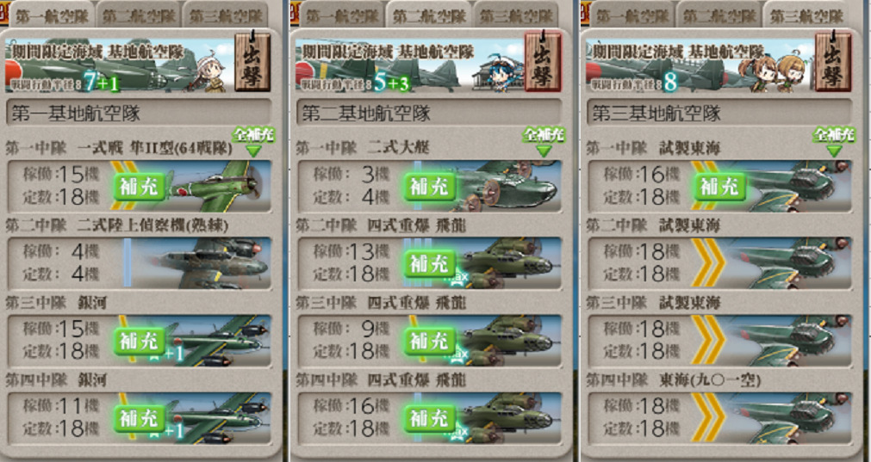Resupply the 二式大艇 squadron with 補充
Screen dimensions: 871x462
point(430,187)
